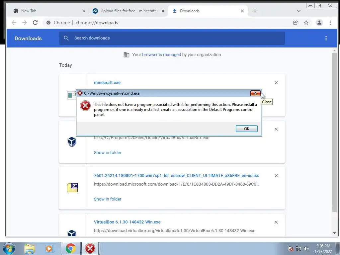Open the Windows Start menu
340x255 pixels.
point(9,248)
